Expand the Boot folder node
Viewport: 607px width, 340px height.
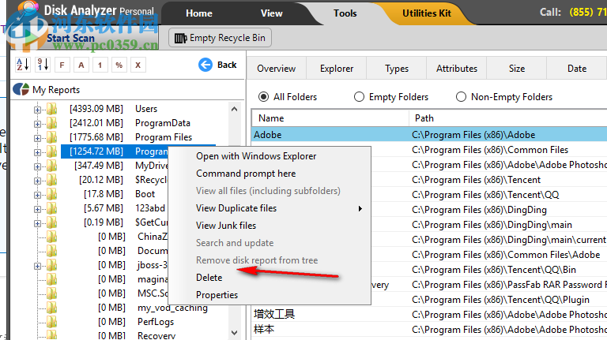tap(38, 195)
